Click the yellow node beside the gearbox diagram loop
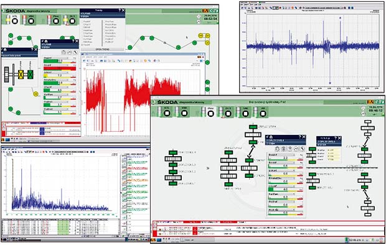 click(36, 93)
